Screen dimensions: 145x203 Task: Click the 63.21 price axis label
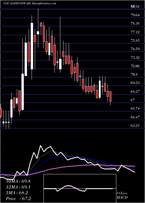[x=135, y=126]
